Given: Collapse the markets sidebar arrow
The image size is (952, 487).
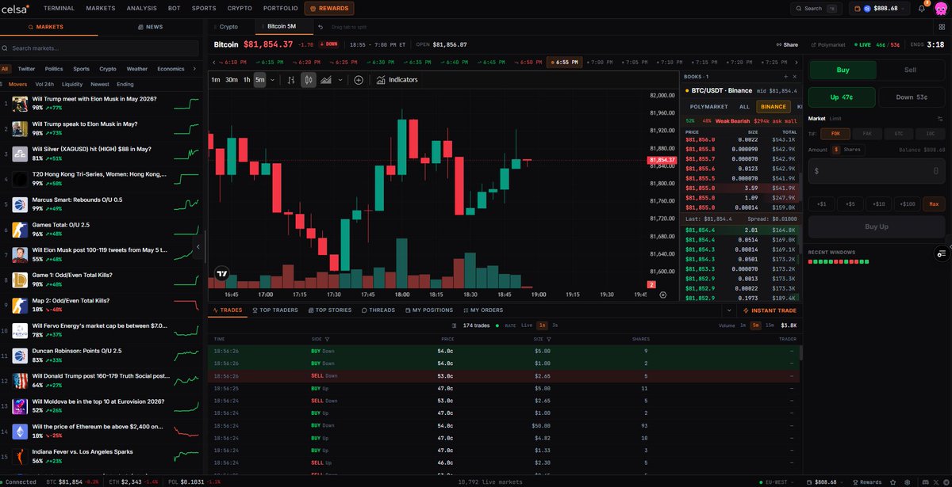Looking at the screenshot, I should [x=198, y=247].
